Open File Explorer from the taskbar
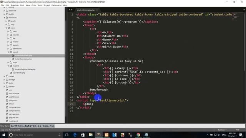This screenshot has width=246, height=138. coord(91,135)
